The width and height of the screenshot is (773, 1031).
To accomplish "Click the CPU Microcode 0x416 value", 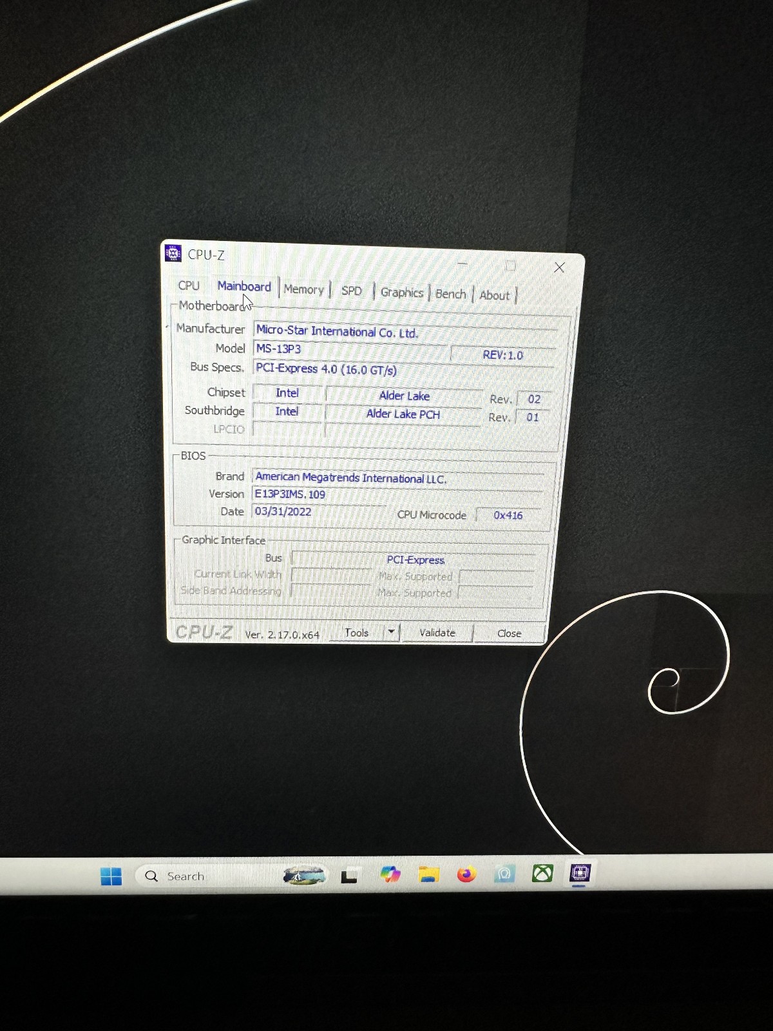I will 508,515.
